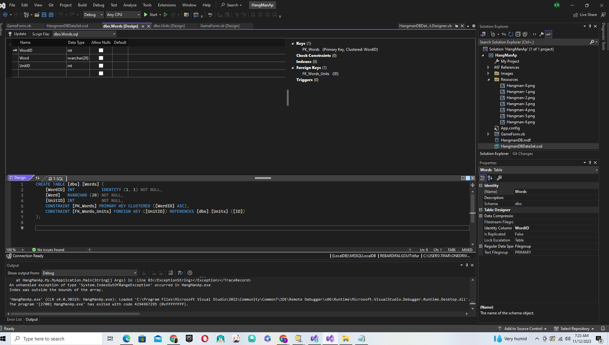Click Start Without Debugging icon

pyautogui.click(x=166, y=15)
